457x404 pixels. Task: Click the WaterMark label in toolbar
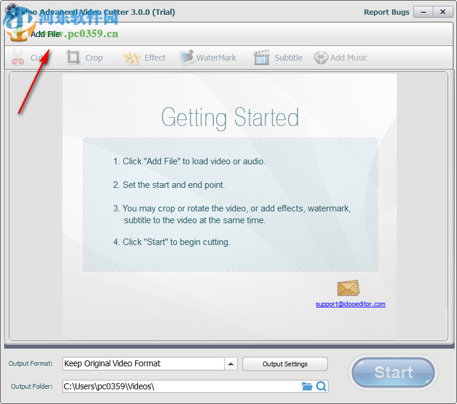coord(216,58)
